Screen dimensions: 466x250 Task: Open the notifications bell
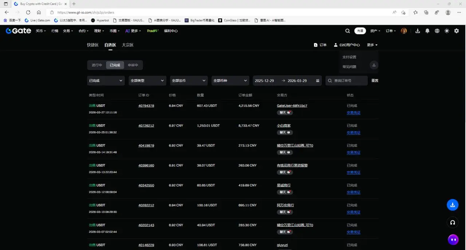[x=427, y=31]
